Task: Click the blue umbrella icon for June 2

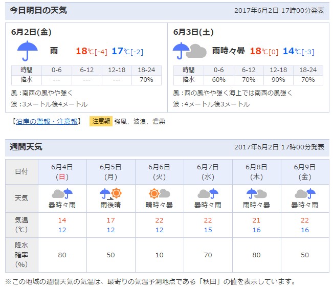Action: click(x=28, y=51)
